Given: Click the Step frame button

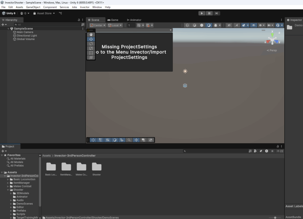Looking at the screenshot, I should click(x=217, y=13).
